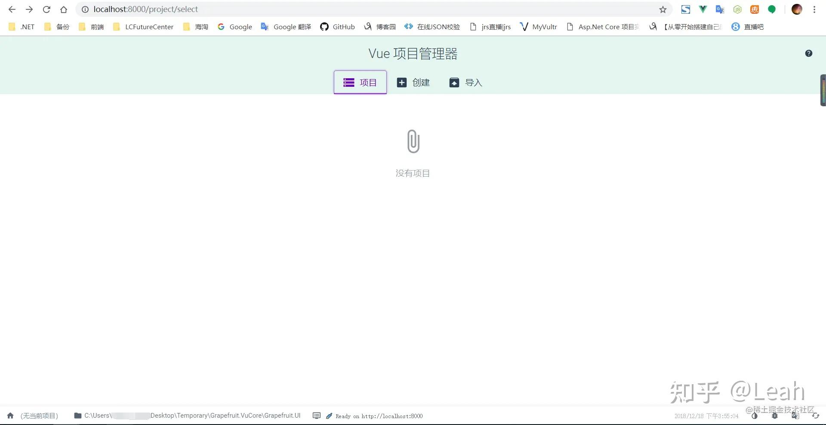Open the 无当前项目 project selector
Image resolution: width=826 pixels, height=425 pixels.
click(39, 416)
